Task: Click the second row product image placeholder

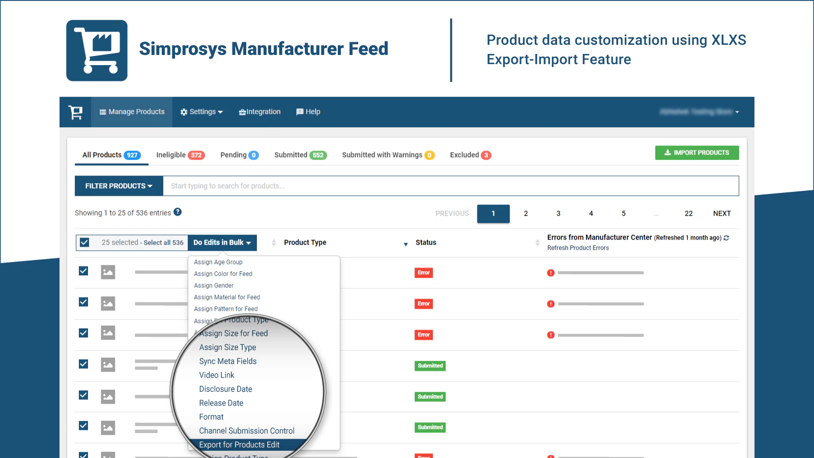Action: coord(108,303)
